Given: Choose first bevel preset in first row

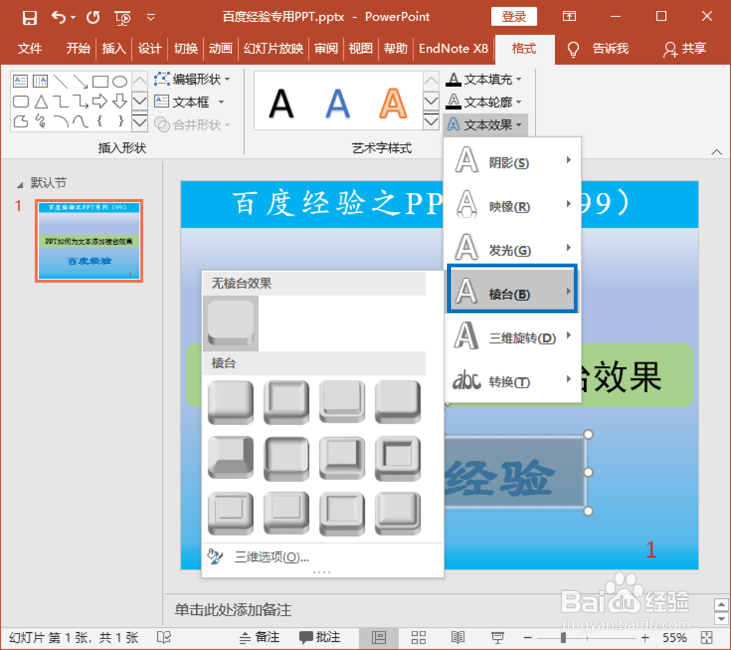Looking at the screenshot, I should pyautogui.click(x=231, y=402).
